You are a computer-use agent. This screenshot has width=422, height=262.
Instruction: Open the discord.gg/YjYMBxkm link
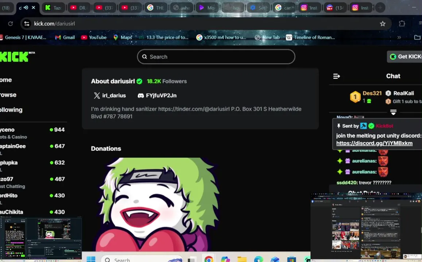pyautogui.click(x=374, y=143)
